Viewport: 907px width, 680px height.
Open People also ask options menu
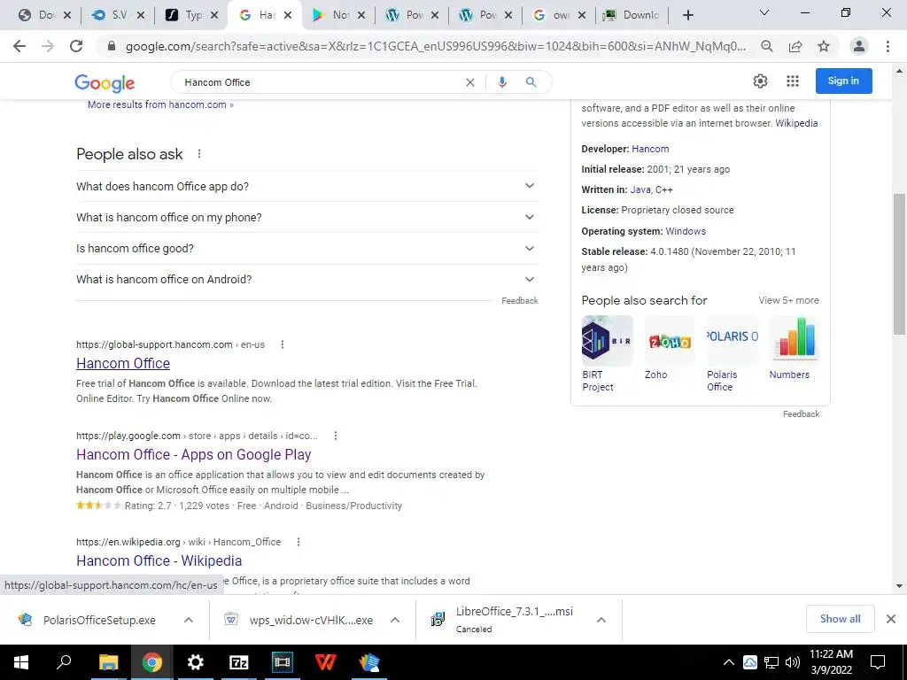coord(199,154)
